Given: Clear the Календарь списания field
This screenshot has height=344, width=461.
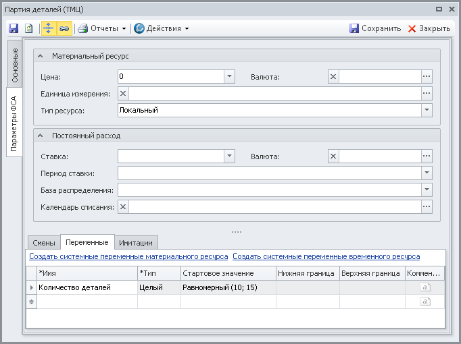Looking at the screenshot, I should [123, 207].
